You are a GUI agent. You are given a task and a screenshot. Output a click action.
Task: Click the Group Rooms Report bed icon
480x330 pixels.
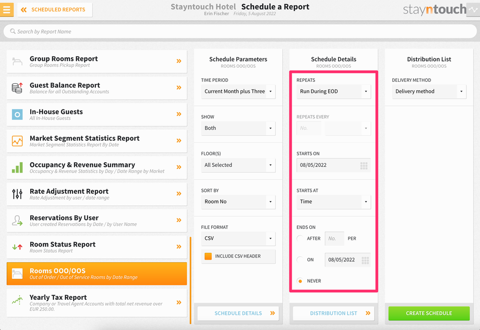pyautogui.click(x=17, y=61)
